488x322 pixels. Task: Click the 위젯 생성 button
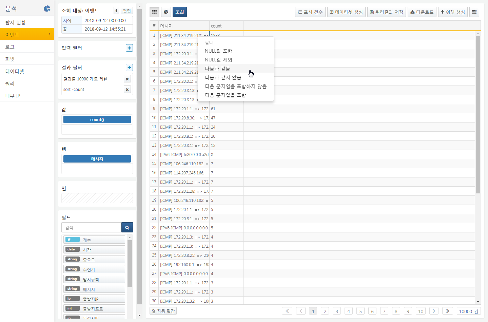(453, 12)
